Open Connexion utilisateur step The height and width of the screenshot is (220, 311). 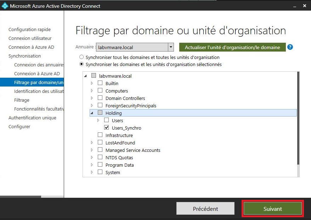pos(30,38)
